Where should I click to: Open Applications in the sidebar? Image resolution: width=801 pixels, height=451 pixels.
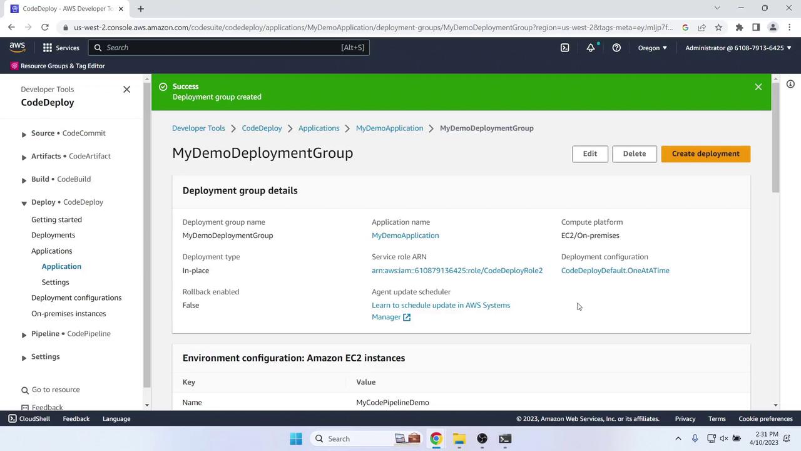tap(52, 251)
